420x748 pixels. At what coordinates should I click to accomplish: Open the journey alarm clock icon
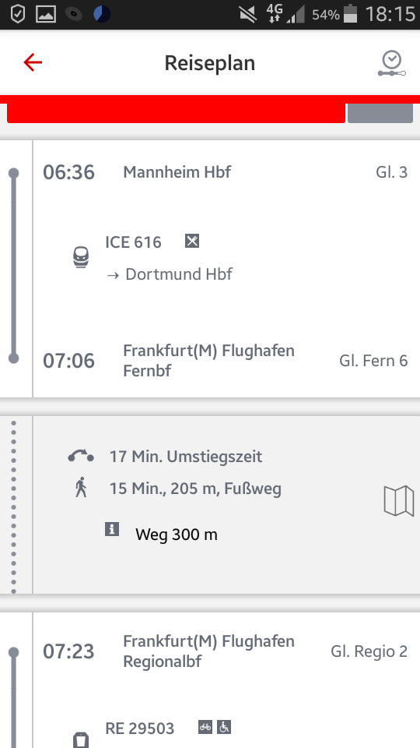392,64
